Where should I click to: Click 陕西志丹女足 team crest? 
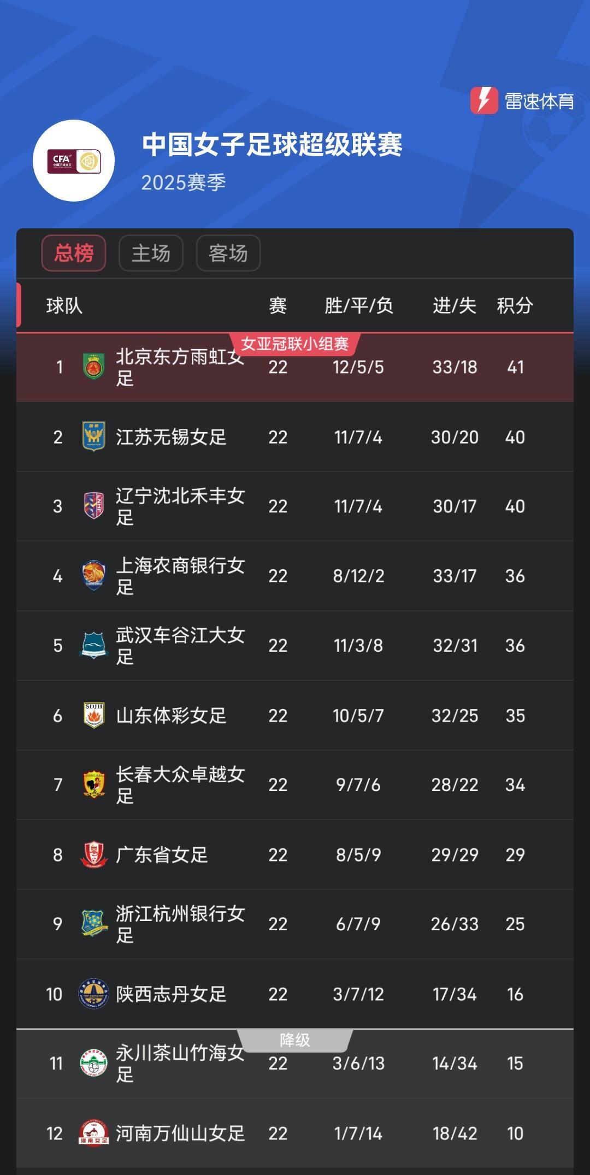coord(94,994)
